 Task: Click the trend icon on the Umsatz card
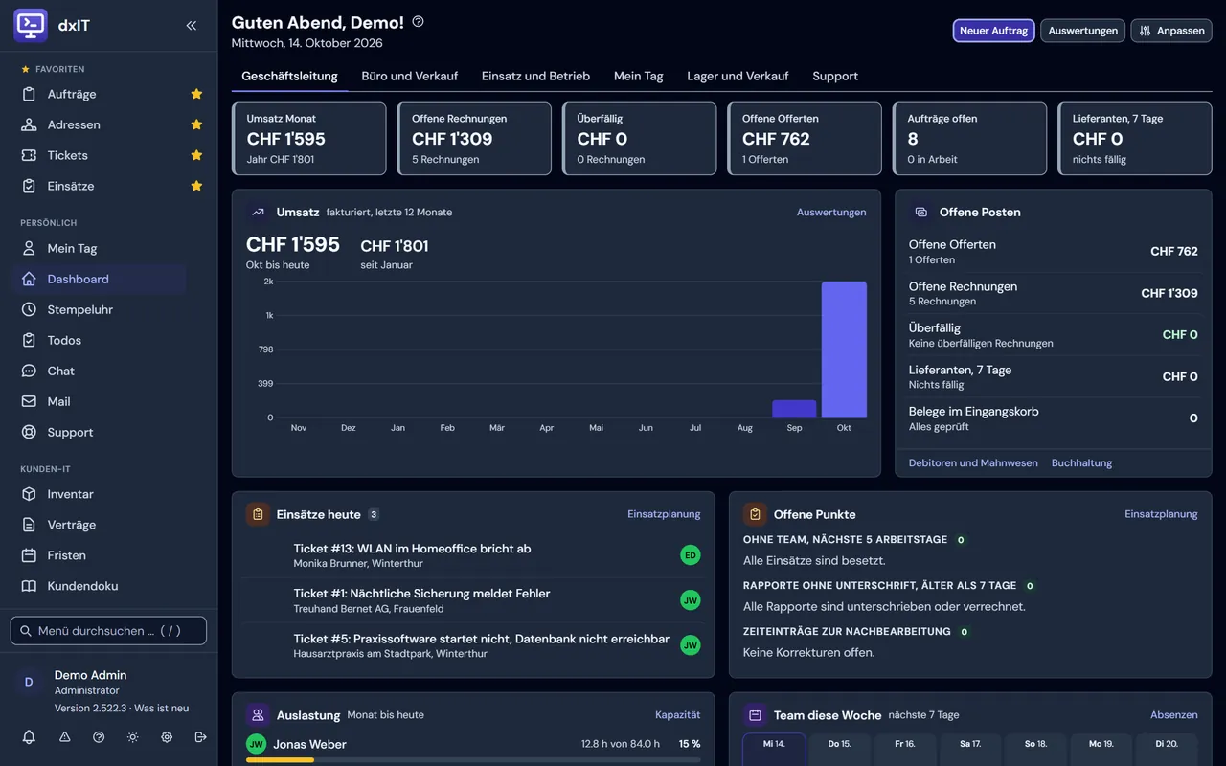(x=258, y=212)
